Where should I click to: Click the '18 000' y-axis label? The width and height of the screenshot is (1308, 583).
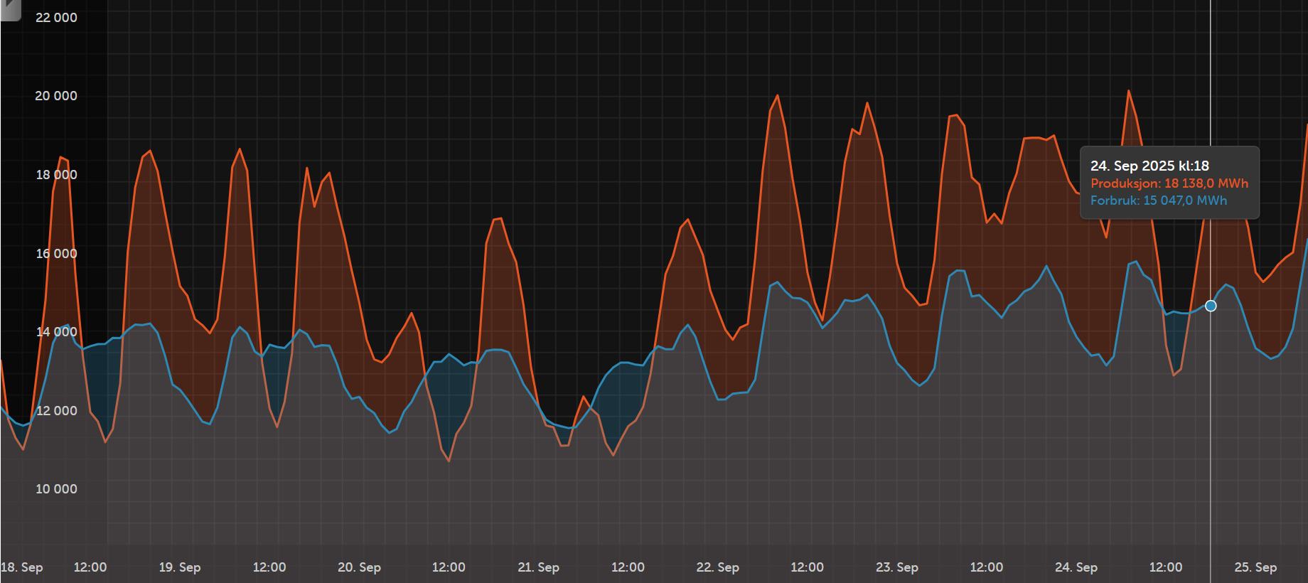coord(56,175)
